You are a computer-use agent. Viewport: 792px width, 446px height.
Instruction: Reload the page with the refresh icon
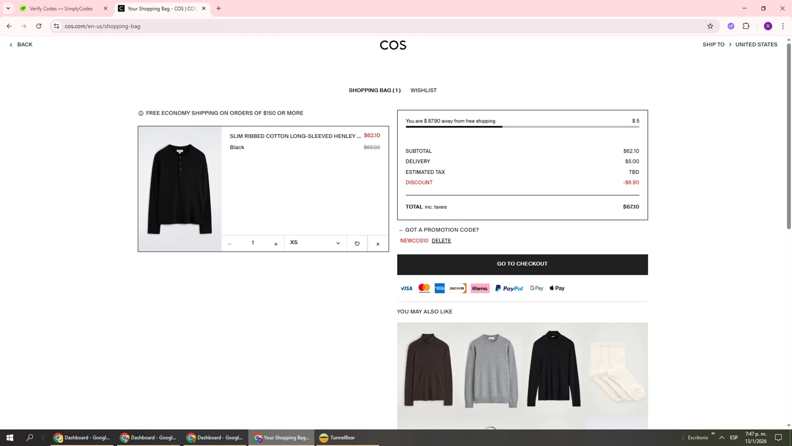tap(39, 26)
